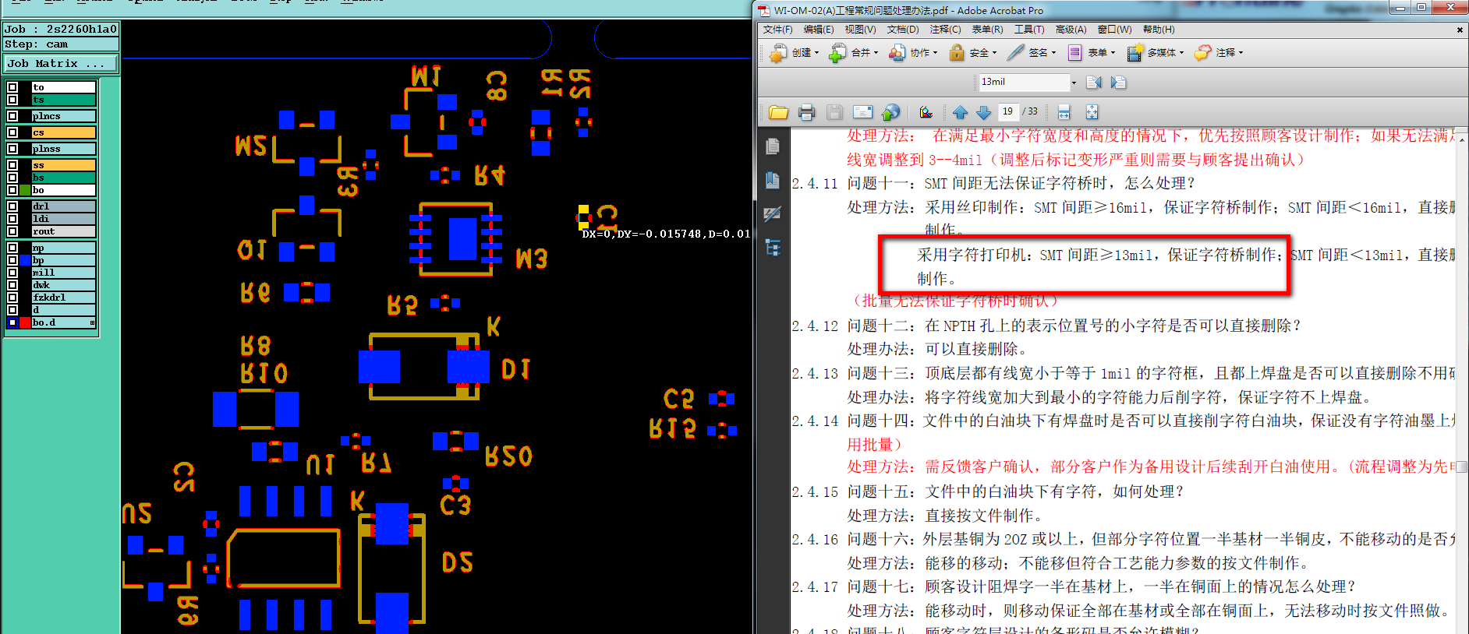Expand the Create dropdown arrow
This screenshot has height=634, width=1469.
(816, 53)
